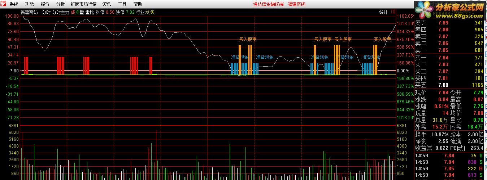Select the 卖三 row at 7.87

pyautogui.click(x=449, y=37)
